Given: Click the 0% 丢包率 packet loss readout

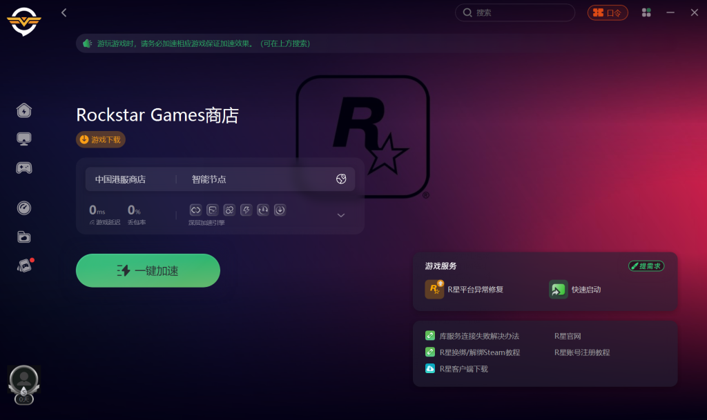Looking at the screenshot, I should coord(137,214).
